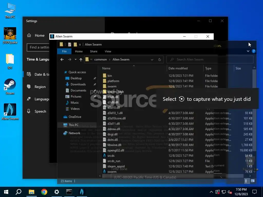The image size is (263, 197).
Task: Switch to Alien Swarm taskbar icon
Action: [x=82, y=192]
